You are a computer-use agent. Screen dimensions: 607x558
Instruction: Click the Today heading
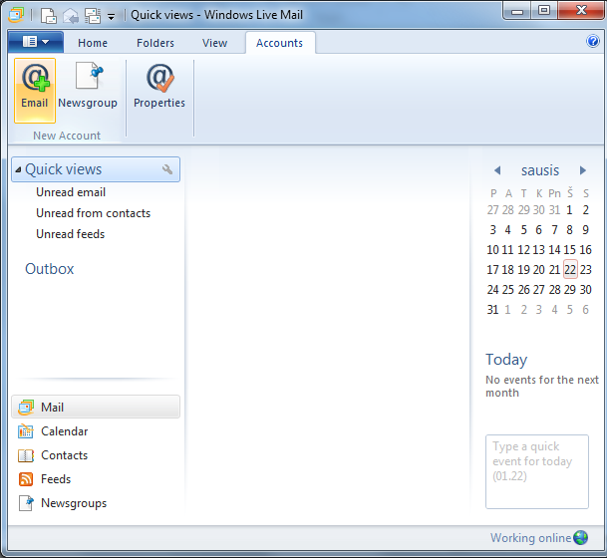[x=506, y=360]
